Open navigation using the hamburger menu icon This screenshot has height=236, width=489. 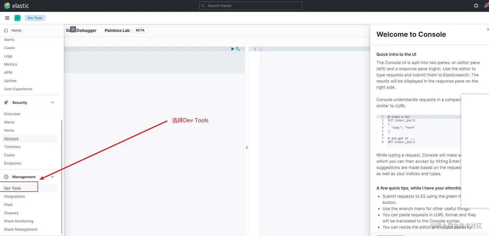click(7, 18)
